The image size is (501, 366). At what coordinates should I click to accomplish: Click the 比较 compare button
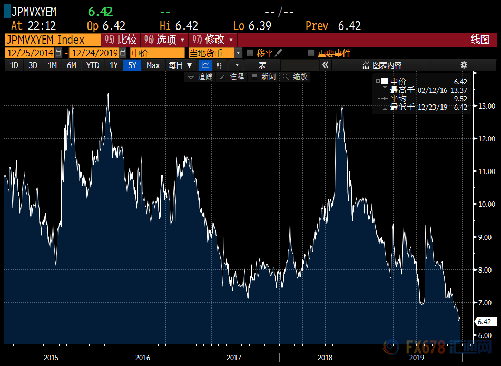click(x=121, y=40)
